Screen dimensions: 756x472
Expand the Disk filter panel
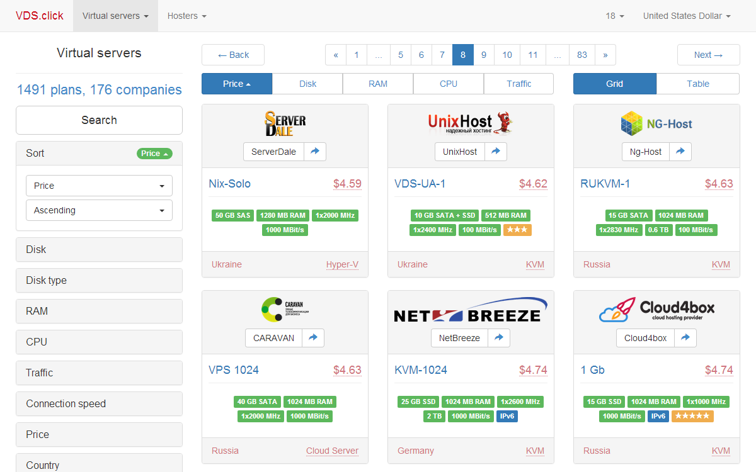tap(99, 250)
